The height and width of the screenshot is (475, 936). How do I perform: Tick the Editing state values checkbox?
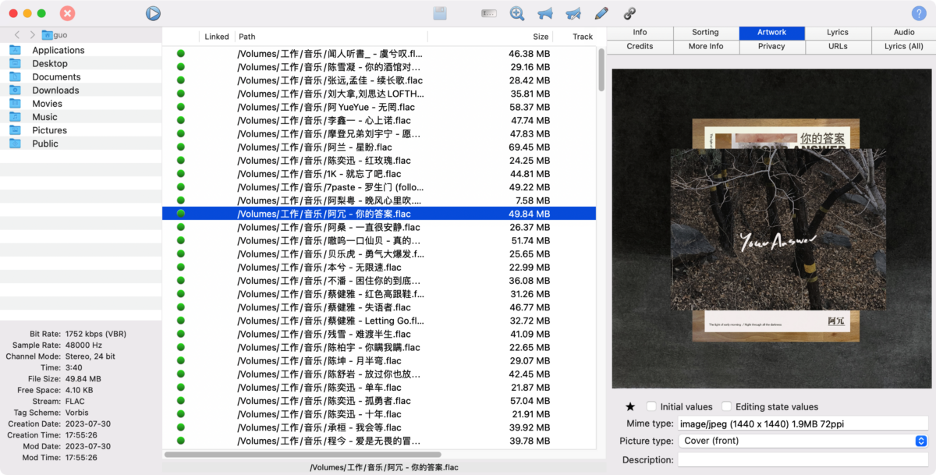pyautogui.click(x=726, y=406)
